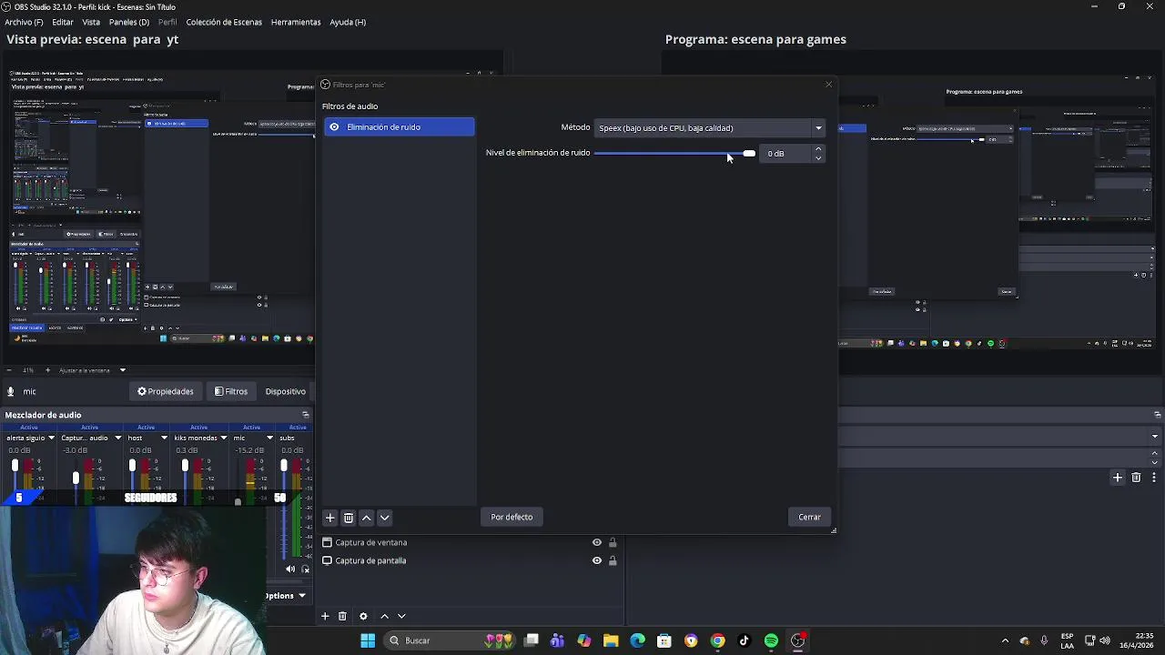Open the Editar menu
This screenshot has width=1165, height=655.
(63, 22)
